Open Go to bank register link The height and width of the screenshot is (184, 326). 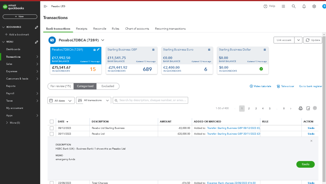310,86
